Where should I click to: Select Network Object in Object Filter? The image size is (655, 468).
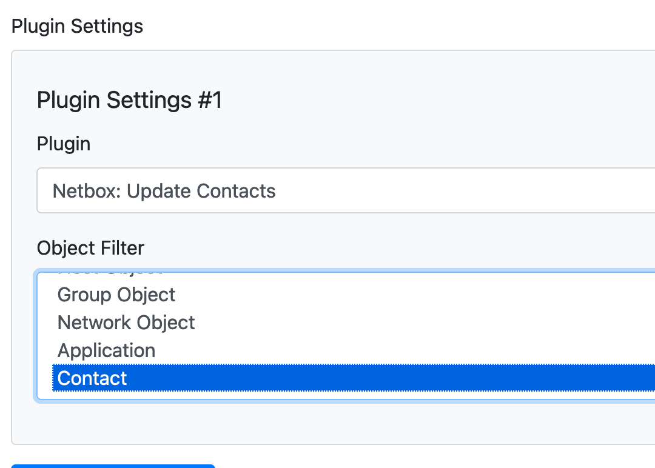point(126,323)
